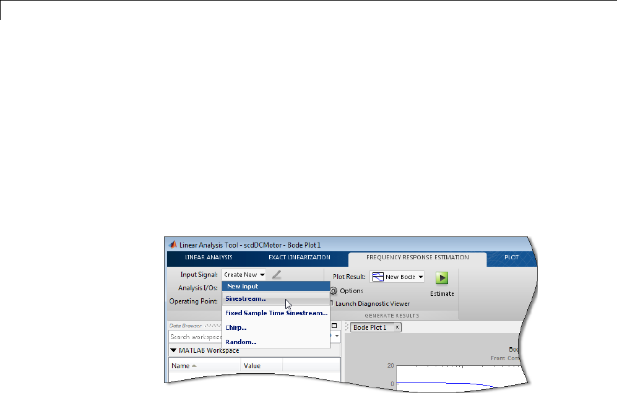Select the FREQUENCY RESPONSE ESTIMATION tab
The height and width of the screenshot is (393, 617).
pos(418,257)
